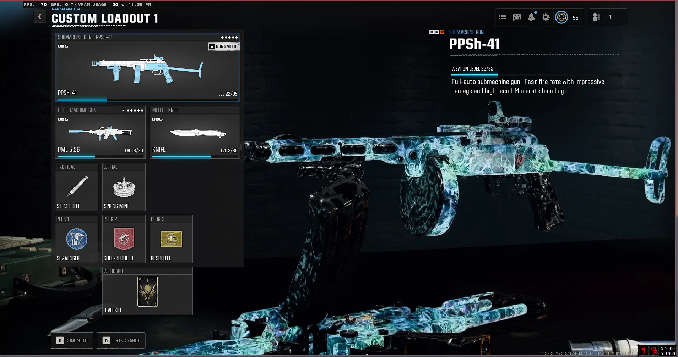Click the player rank emblem icon
Screen dimensions: 678x357
click(562, 17)
